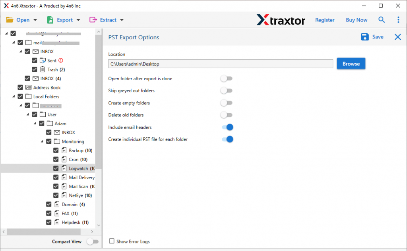Click the yellow Open folder icon

[x=9, y=19]
